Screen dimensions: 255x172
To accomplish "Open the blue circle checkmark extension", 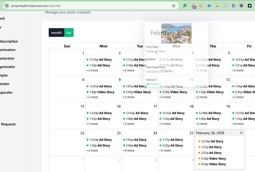I will (x=209, y=6).
